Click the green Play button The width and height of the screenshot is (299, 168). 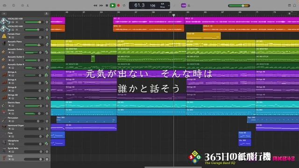coord(113,6)
